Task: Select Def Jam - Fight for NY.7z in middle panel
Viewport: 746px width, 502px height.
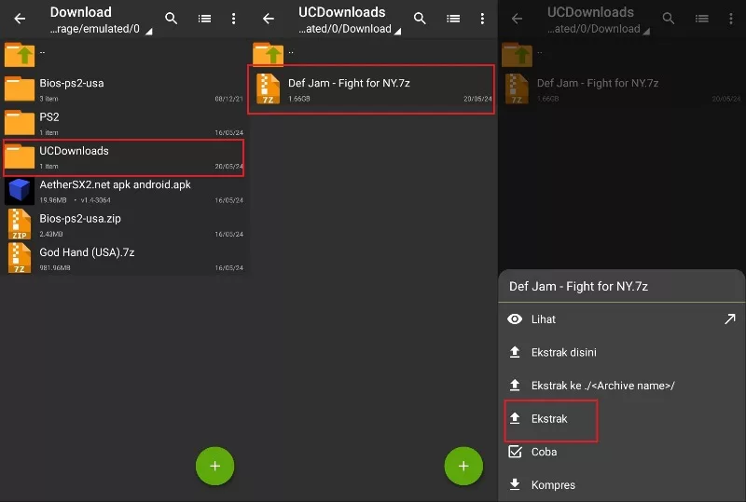Action: [x=371, y=89]
